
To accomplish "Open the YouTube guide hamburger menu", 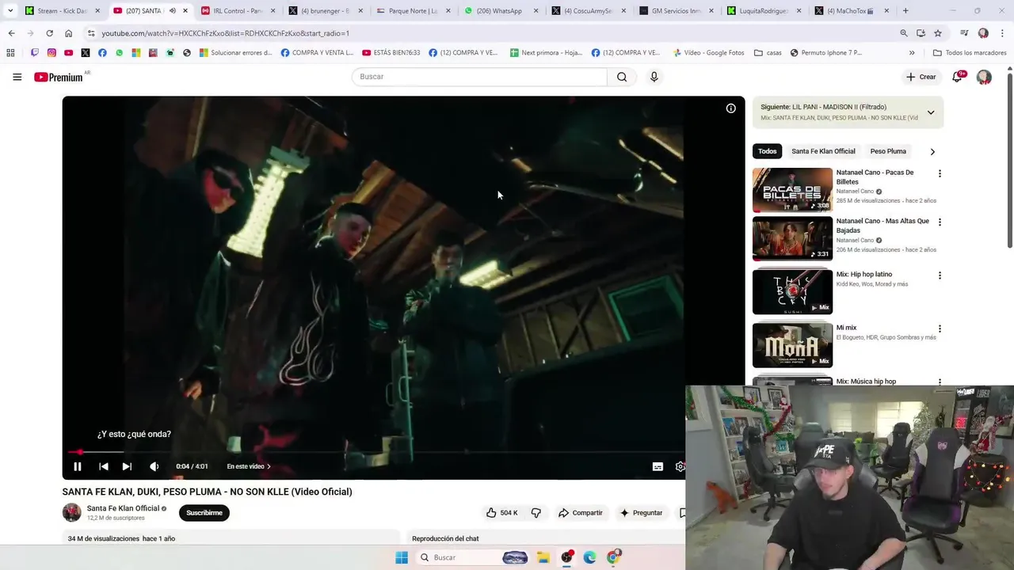I will [17, 77].
